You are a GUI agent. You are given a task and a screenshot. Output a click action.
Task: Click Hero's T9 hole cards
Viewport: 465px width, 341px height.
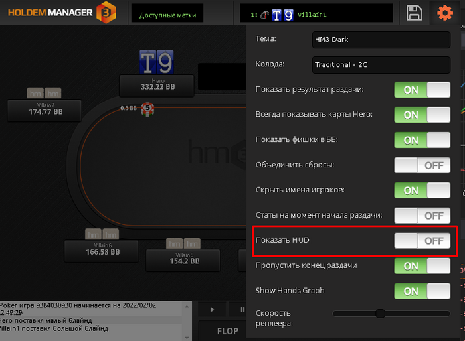(x=157, y=62)
